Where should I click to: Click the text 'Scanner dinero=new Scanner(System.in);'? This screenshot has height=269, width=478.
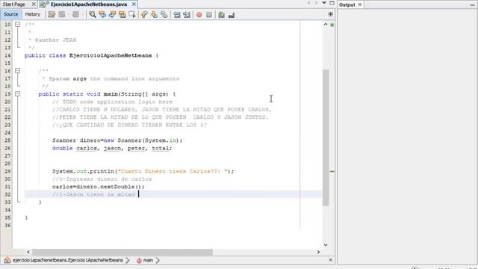pos(117,140)
